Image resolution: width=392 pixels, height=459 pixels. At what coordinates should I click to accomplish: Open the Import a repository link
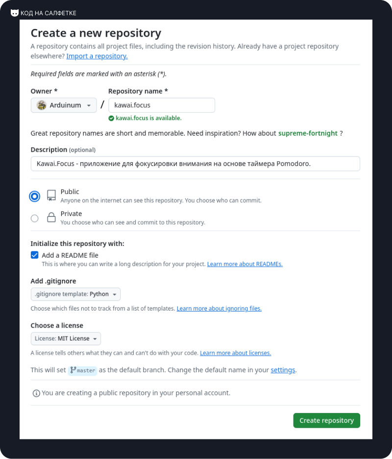97,56
